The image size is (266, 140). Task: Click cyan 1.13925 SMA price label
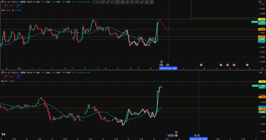pos(261,41)
